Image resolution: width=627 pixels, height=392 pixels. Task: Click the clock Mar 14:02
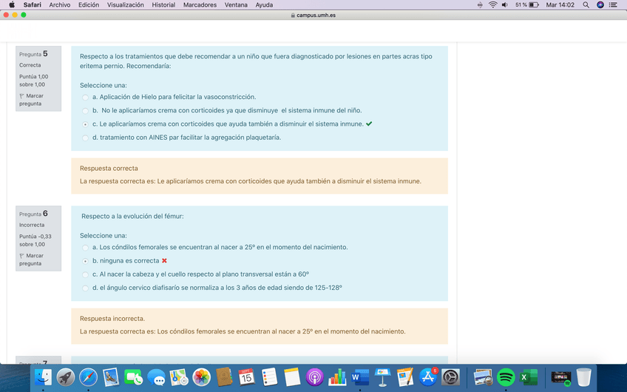pyautogui.click(x=560, y=4)
